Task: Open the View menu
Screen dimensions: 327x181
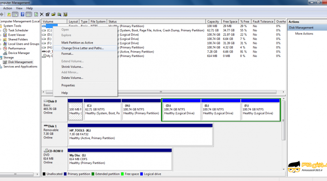Action: tap(19, 8)
